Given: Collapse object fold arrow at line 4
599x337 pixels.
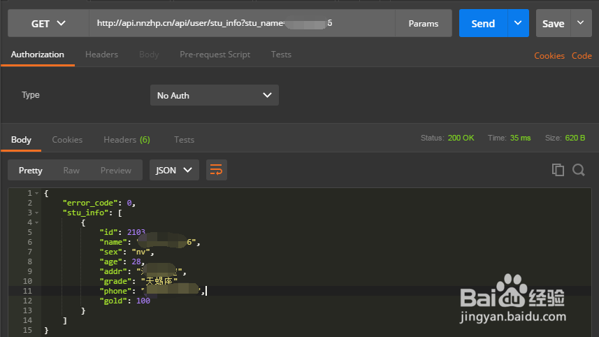Looking at the screenshot, I should point(36,222).
